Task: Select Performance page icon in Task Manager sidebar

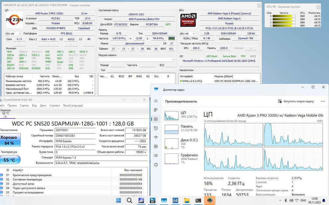Action: (156, 119)
